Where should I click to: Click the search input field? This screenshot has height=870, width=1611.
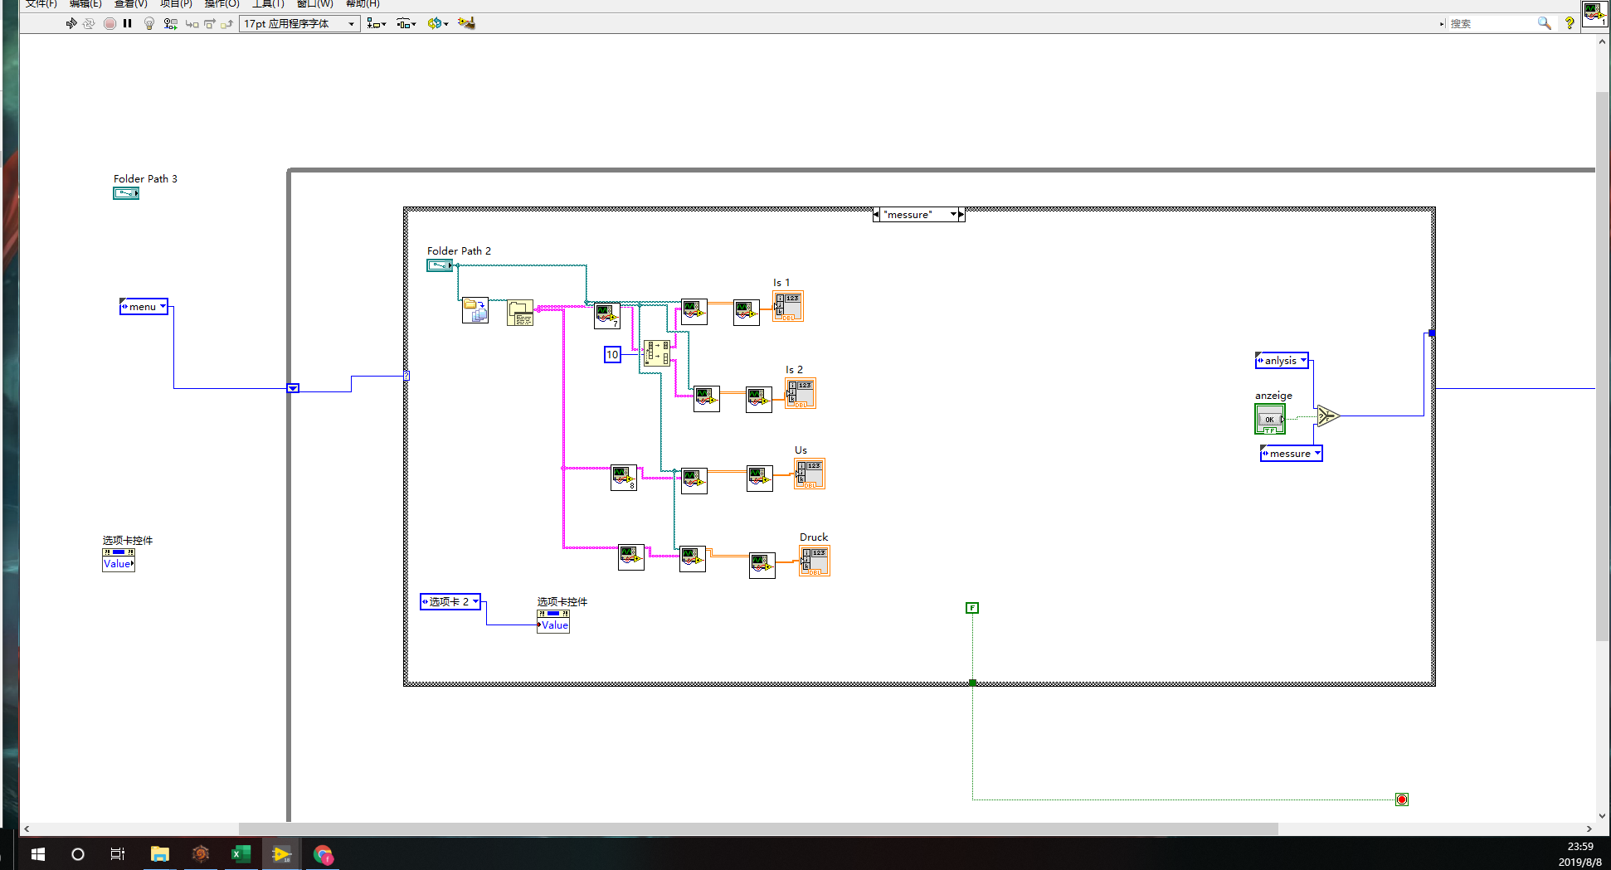point(1490,23)
